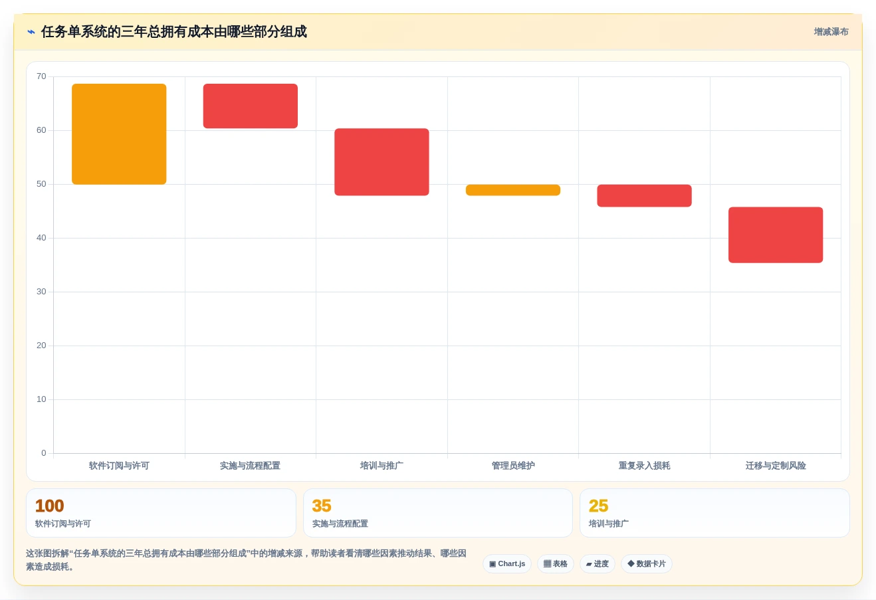
Task: Open the card showing 25 培训与推广
Action: (x=714, y=513)
